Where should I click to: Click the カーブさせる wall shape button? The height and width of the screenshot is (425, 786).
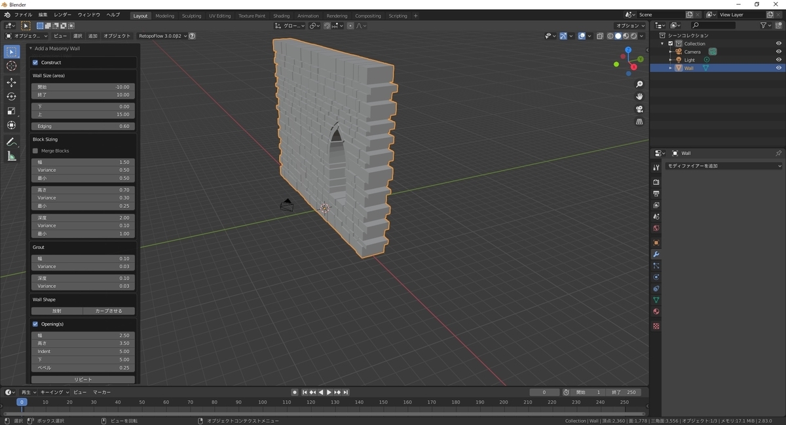coord(109,311)
